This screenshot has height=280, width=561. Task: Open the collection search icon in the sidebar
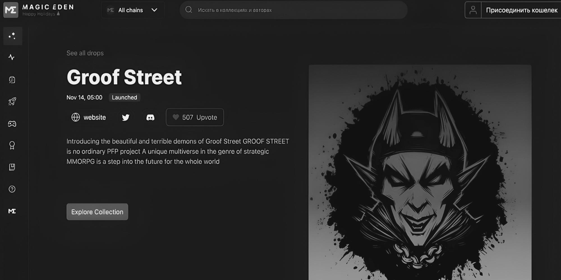coord(12,80)
